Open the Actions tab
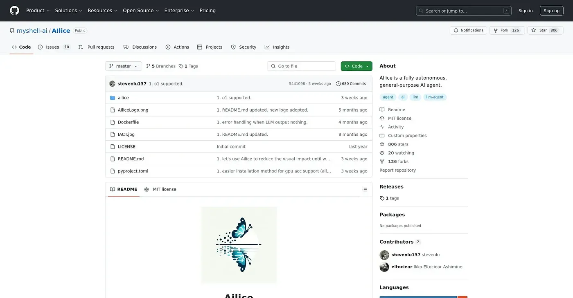573x298 pixels. click(x=177, y=47)
